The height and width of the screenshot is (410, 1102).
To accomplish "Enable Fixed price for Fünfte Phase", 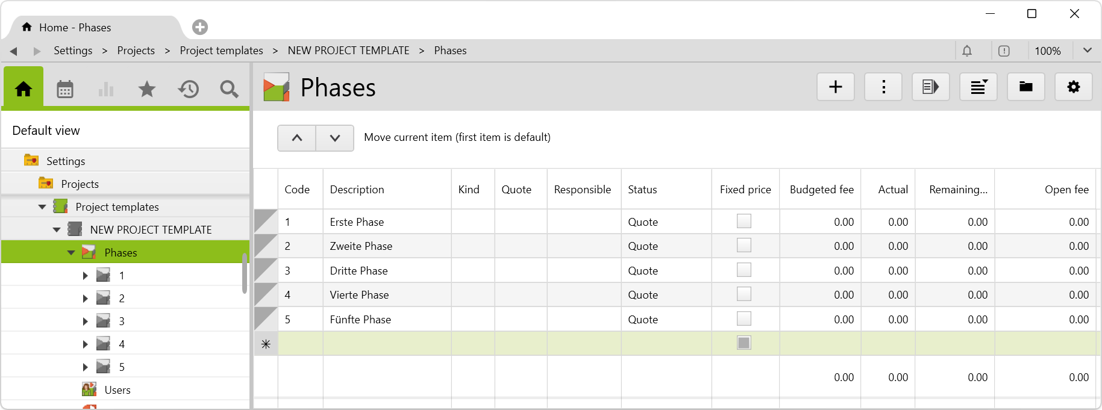I will (744, 319).
